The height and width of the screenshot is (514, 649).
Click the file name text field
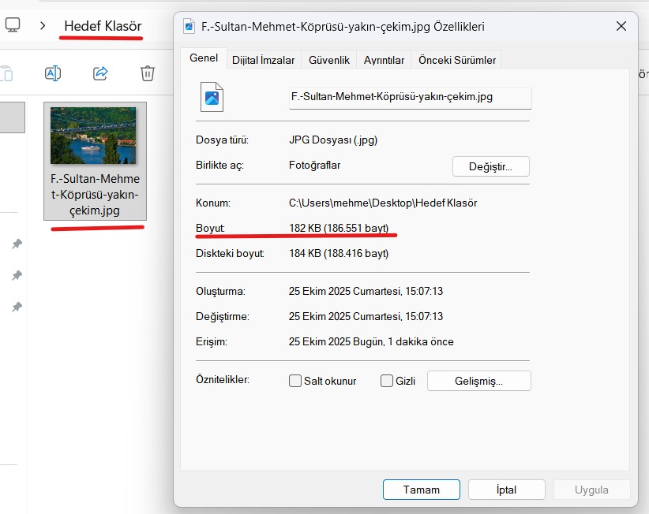point(410,97)
